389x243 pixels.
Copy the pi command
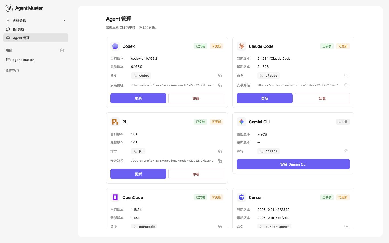[x=220, y=151]
